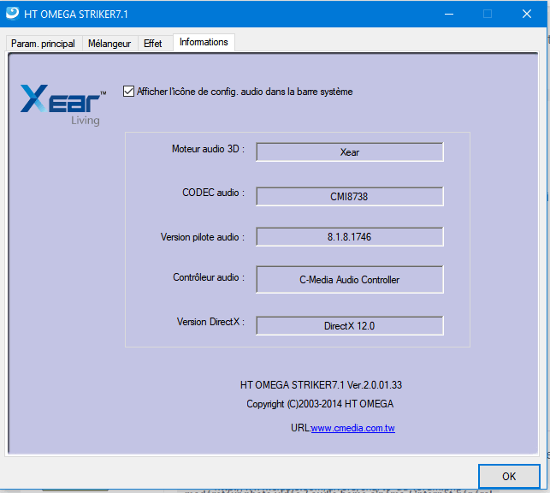Click the C-Media Audio Controller field

(350, 279)
